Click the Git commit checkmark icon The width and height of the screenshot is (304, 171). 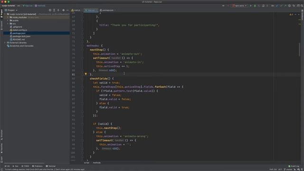coord(281,6)
